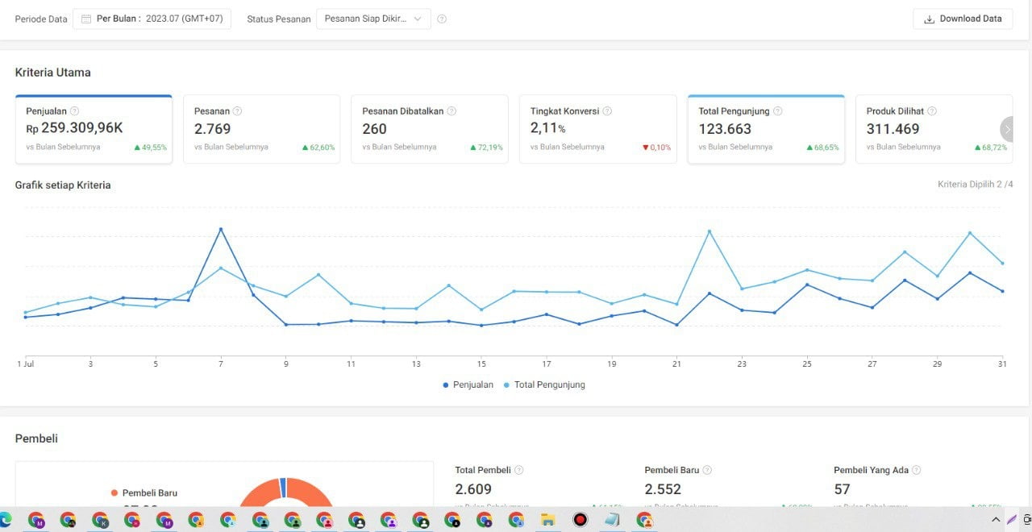Click the Pembeli Yang Ada info icon

point(916,470)
